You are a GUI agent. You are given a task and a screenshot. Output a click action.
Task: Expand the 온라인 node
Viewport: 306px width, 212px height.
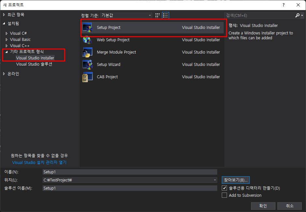(x=4, y=74)
